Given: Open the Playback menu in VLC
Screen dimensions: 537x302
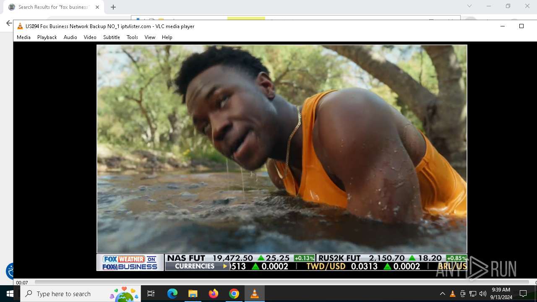Looking at the screenshot, I should coord(47,37).
